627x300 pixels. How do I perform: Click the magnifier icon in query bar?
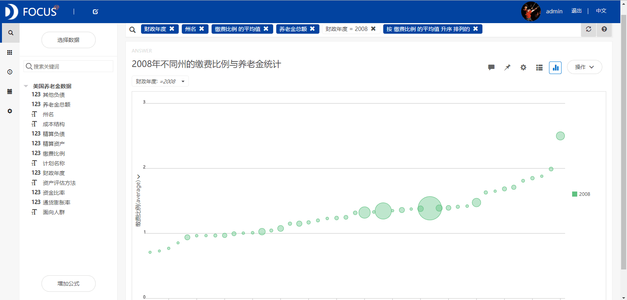pos(132,29)
